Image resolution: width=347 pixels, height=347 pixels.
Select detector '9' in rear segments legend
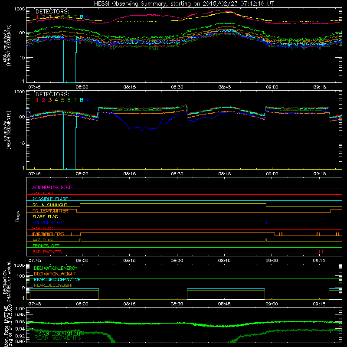(x=88, y=100)
